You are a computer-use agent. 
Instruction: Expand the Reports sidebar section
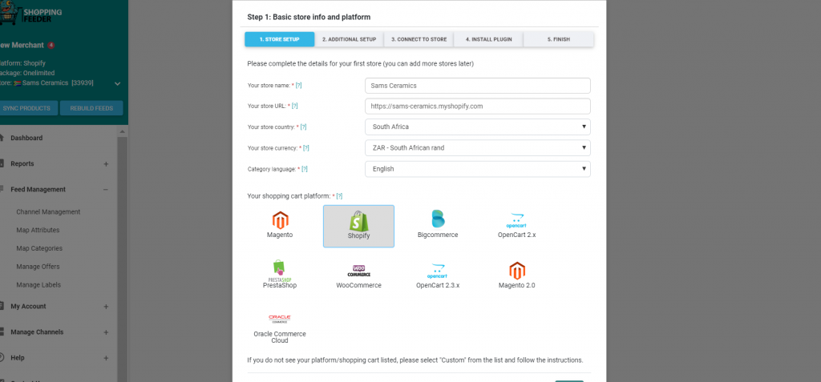(106, 164)
